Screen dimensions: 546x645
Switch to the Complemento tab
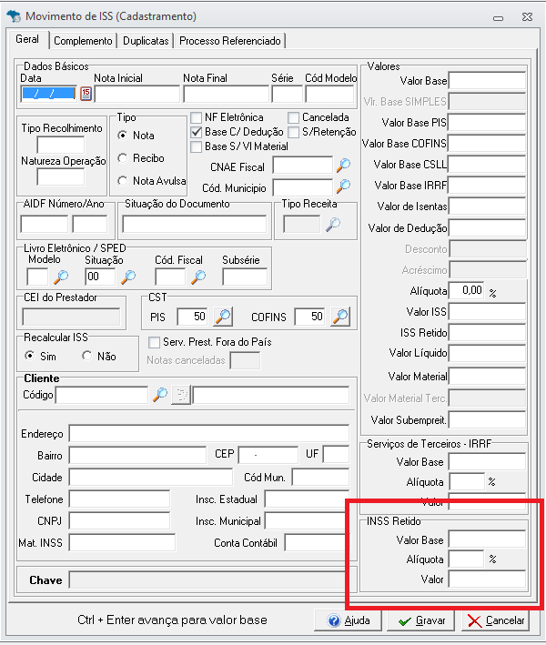(83, 41)
